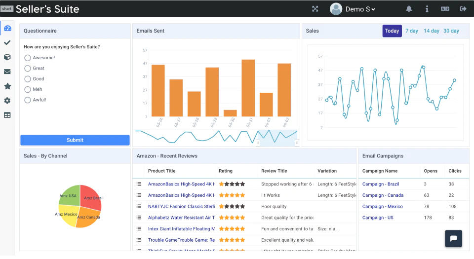Click the notification bell icon
This screenshot has height=259, width=474.
pyautogui.click(x=409, y=9)
